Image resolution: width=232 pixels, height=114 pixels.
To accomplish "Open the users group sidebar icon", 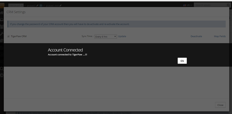I will coord(2,27).
